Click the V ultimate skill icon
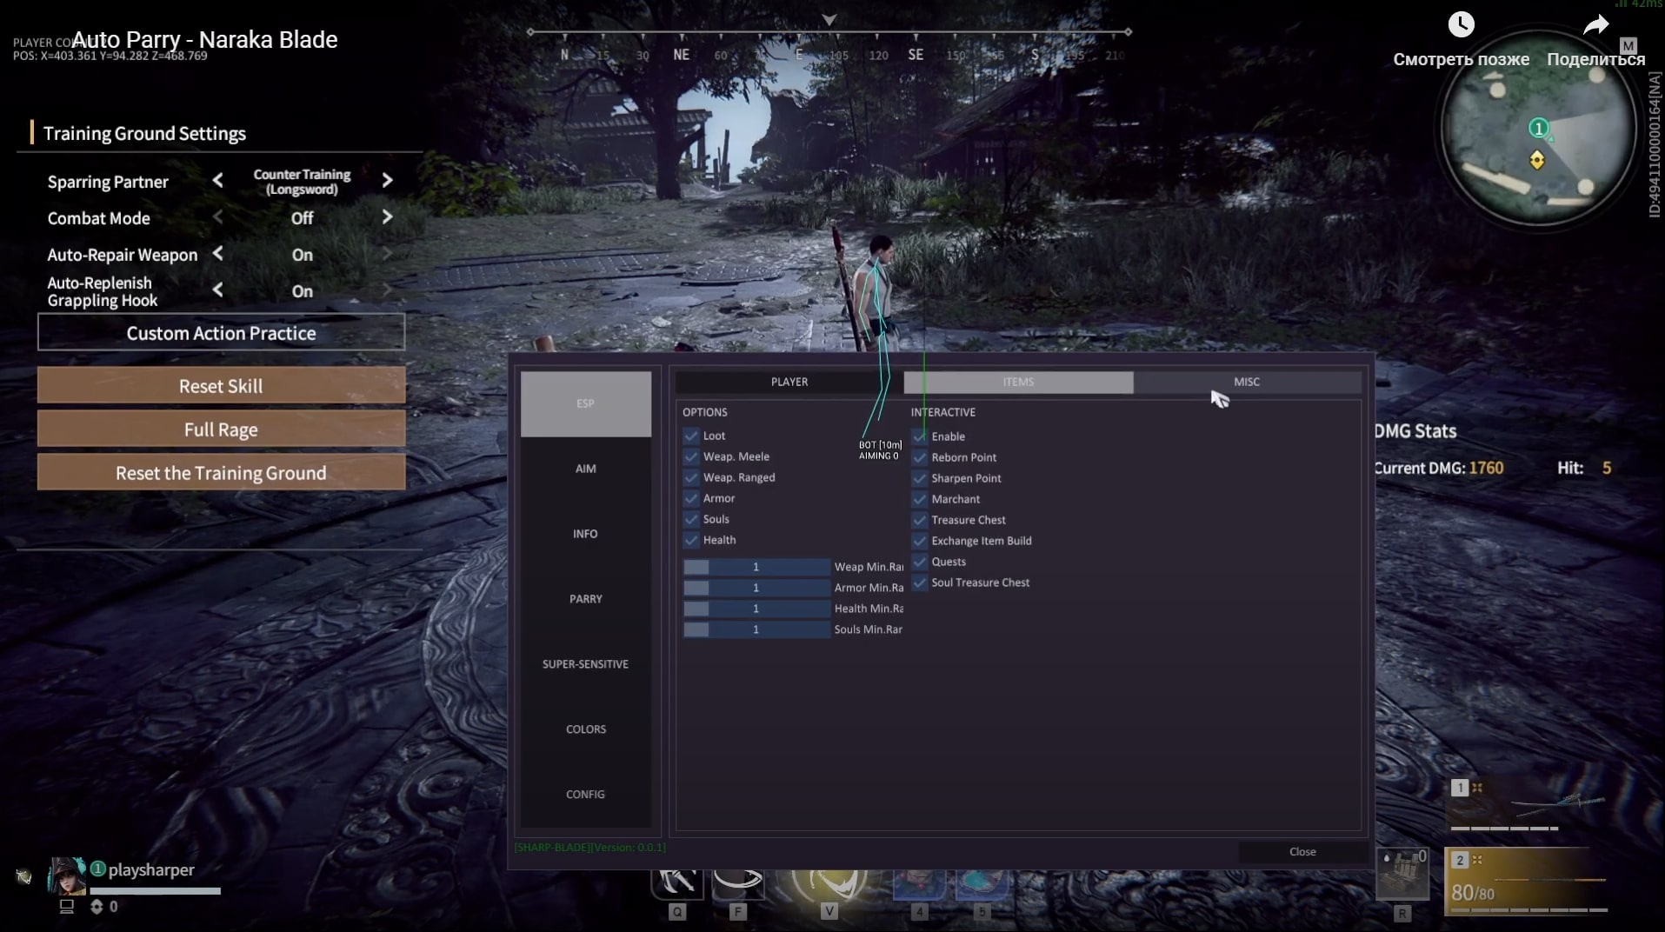1665x932 pixels. point(829,880)
